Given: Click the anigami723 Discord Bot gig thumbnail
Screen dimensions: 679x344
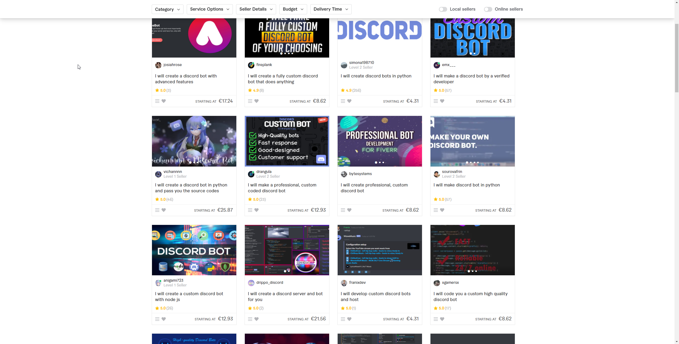Looking at the screenshot, I should [194, 250].
